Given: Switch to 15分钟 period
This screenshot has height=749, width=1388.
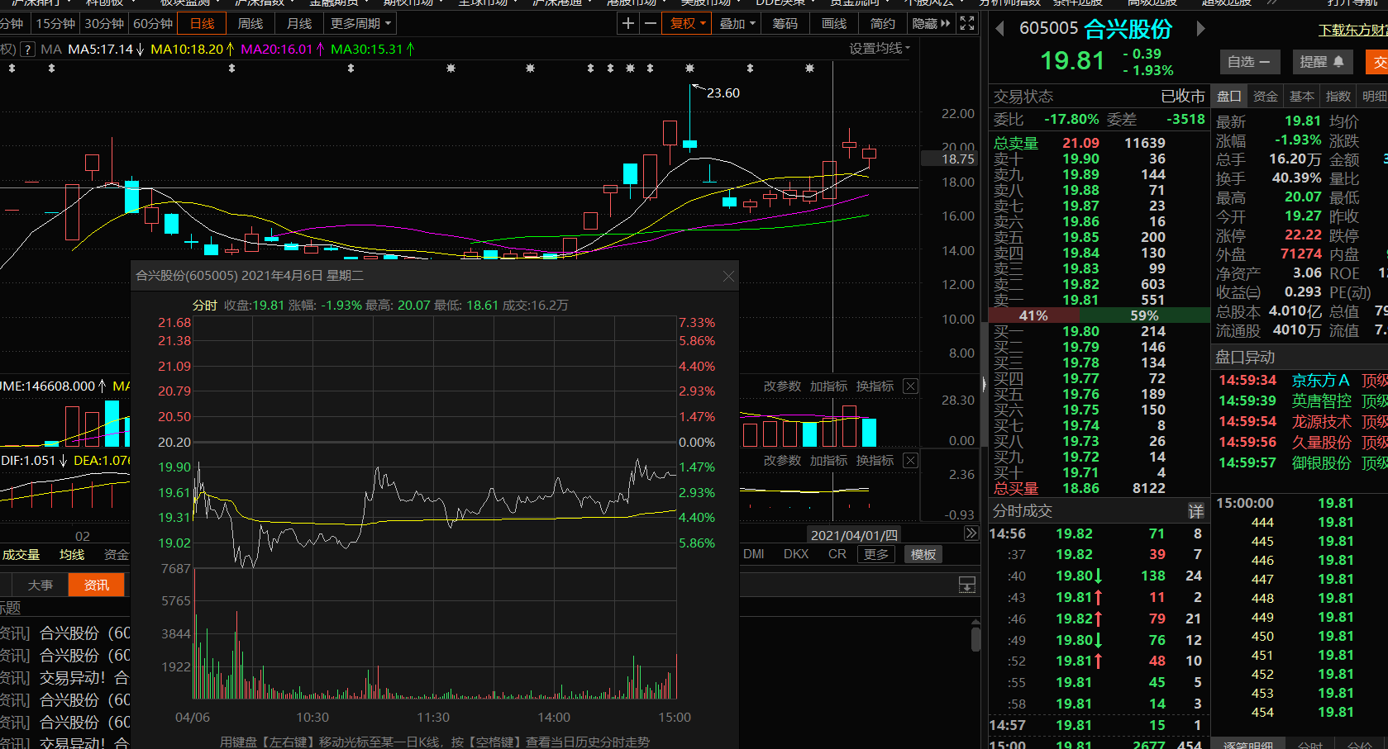Looking at the screenshot, I should [x=55, y=23].
